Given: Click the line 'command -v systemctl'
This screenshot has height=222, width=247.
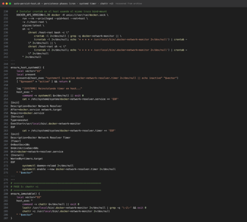Looking at the screenshot, I should point(53,95).
